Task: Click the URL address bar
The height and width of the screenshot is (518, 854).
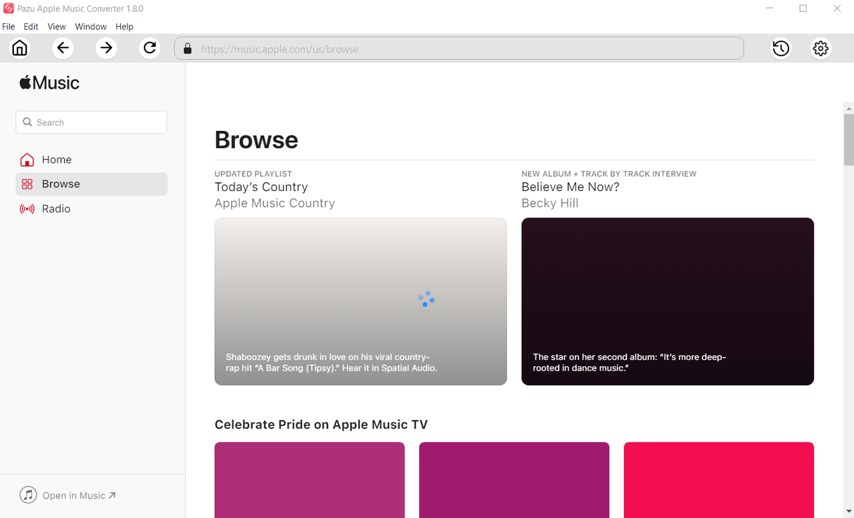Action: (459, 49)
